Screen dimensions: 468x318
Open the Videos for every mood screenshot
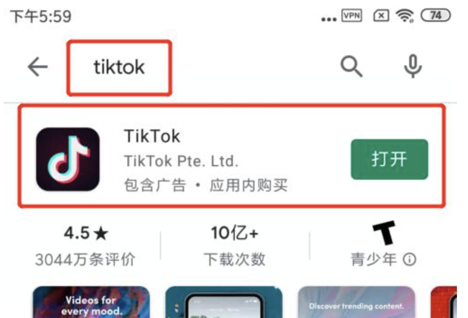[x=91, y=302]
